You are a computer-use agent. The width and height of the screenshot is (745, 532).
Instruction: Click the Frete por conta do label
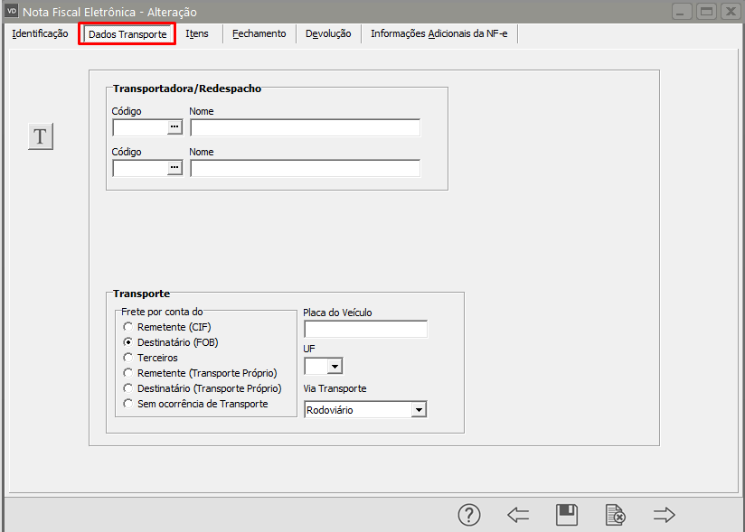[162, 312]
